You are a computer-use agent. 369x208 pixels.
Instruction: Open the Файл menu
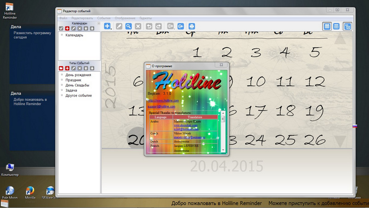coord(63,18)
